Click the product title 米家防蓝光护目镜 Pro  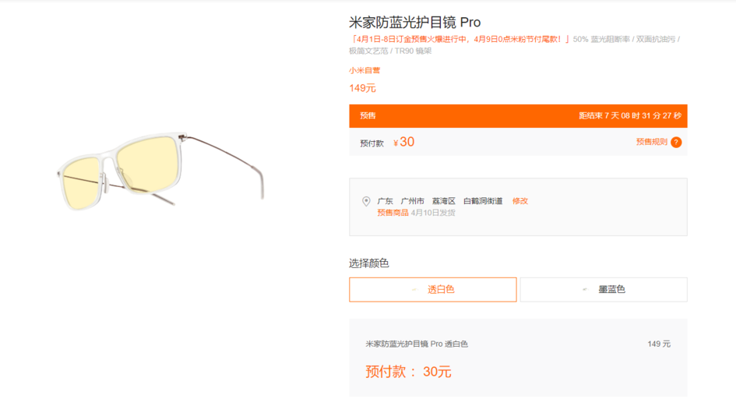click(415, 22)
